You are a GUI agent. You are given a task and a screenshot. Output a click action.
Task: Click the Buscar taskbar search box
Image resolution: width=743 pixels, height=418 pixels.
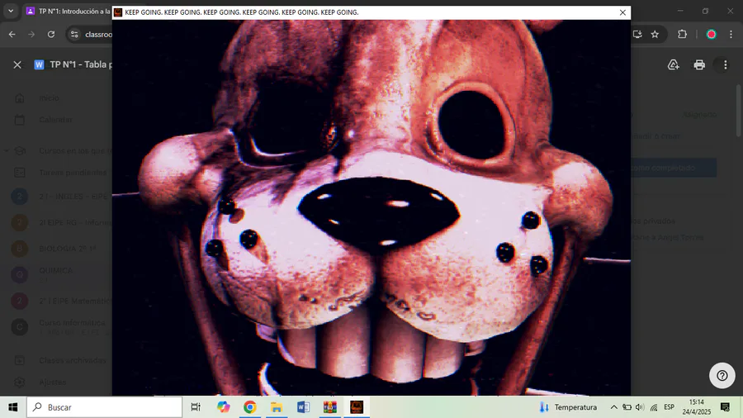[x=104, y=407]
